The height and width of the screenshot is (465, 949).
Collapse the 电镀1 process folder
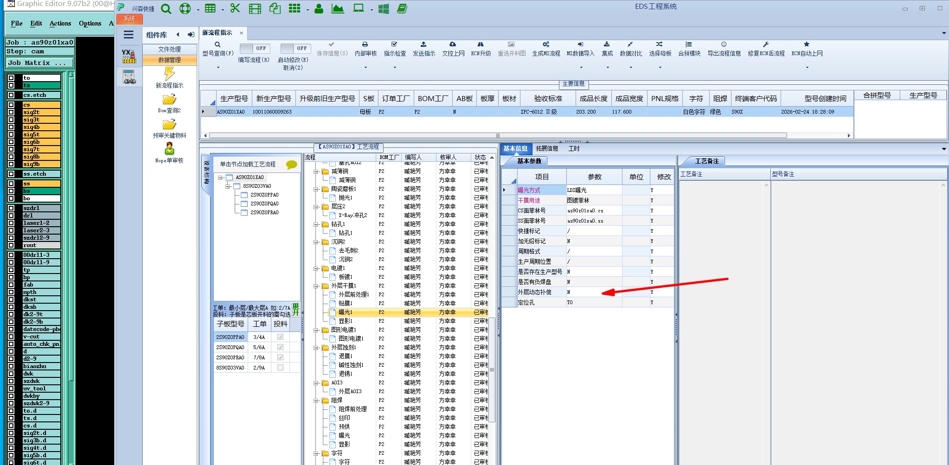[316, 268]
